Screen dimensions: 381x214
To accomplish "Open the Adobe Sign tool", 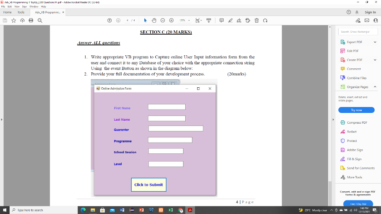I will pyautogui.click(x=356, y=150).
